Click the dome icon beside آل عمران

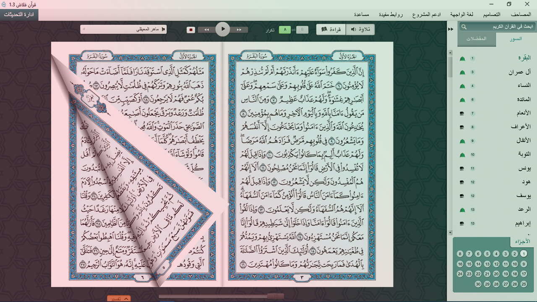[x=462, y=73]
